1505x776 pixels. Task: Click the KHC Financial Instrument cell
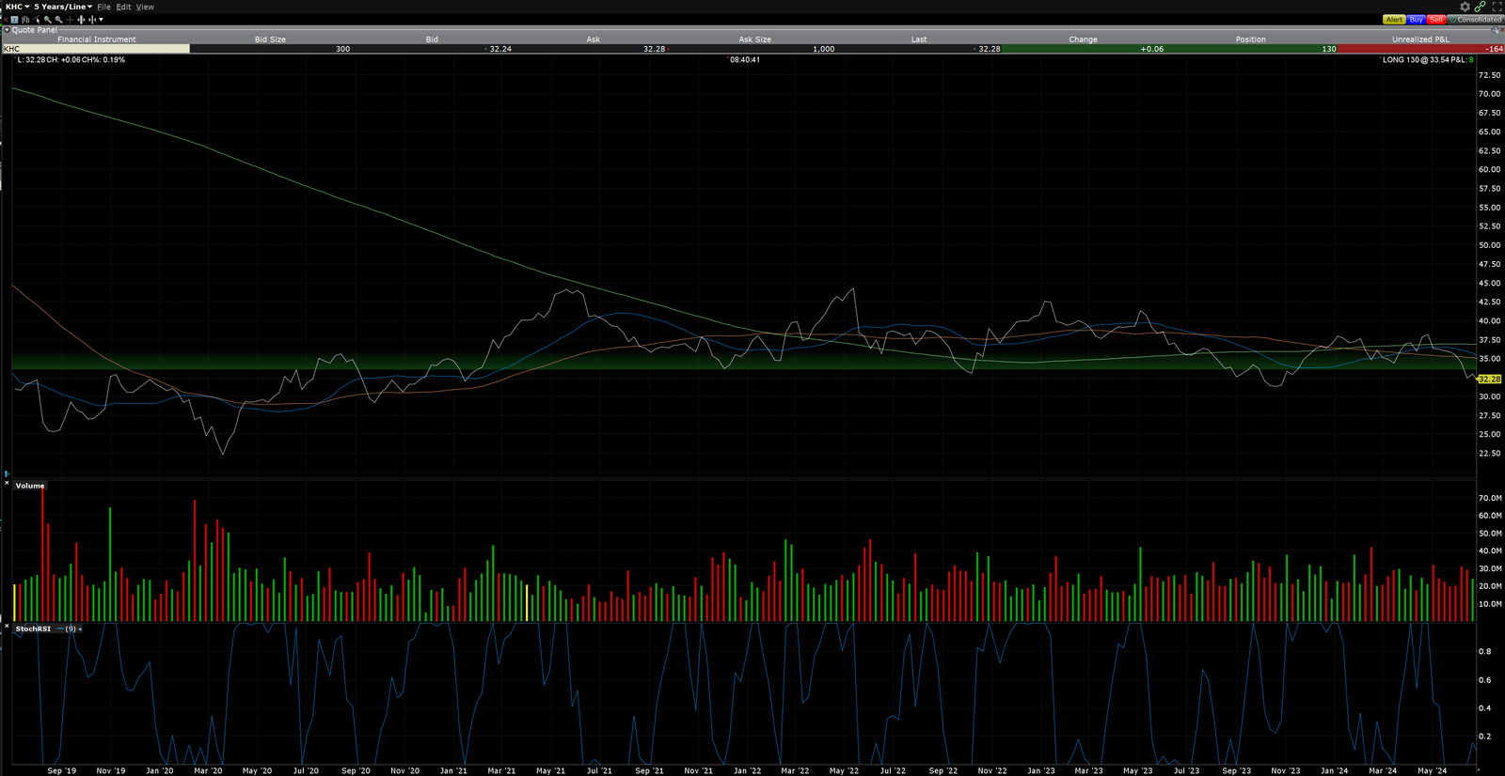[94, 49]
